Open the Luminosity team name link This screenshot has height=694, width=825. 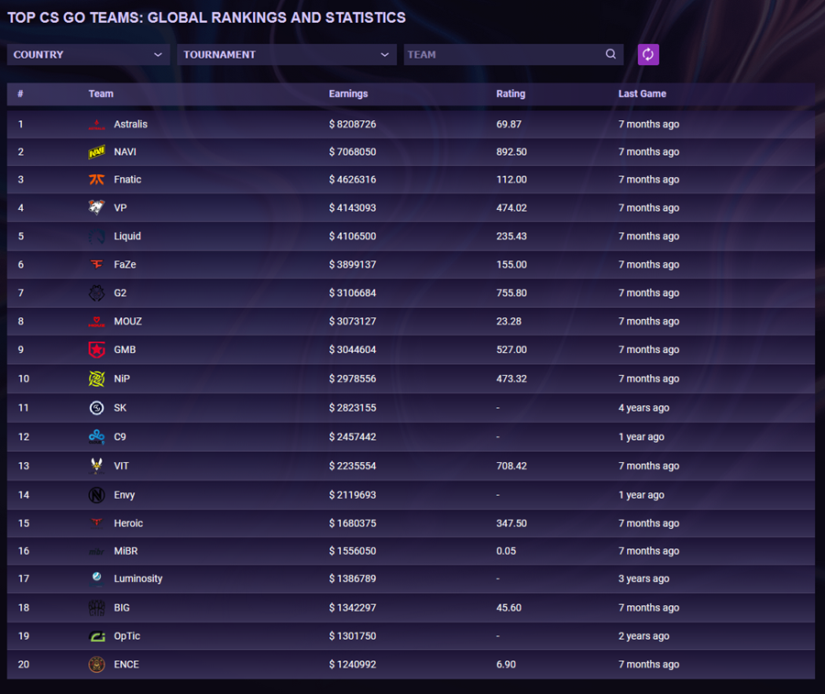pyautogui.click(x=137, y=578)
